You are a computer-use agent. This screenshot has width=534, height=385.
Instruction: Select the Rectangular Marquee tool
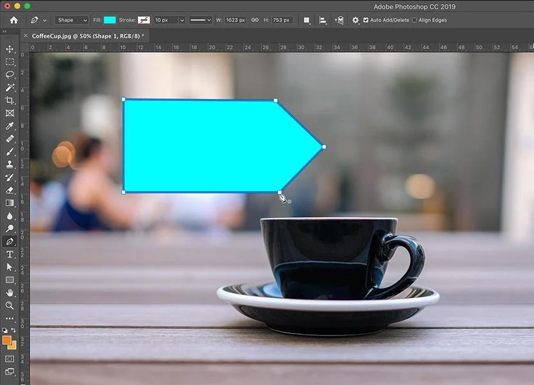pyautogui.click(x=10, y=62)
